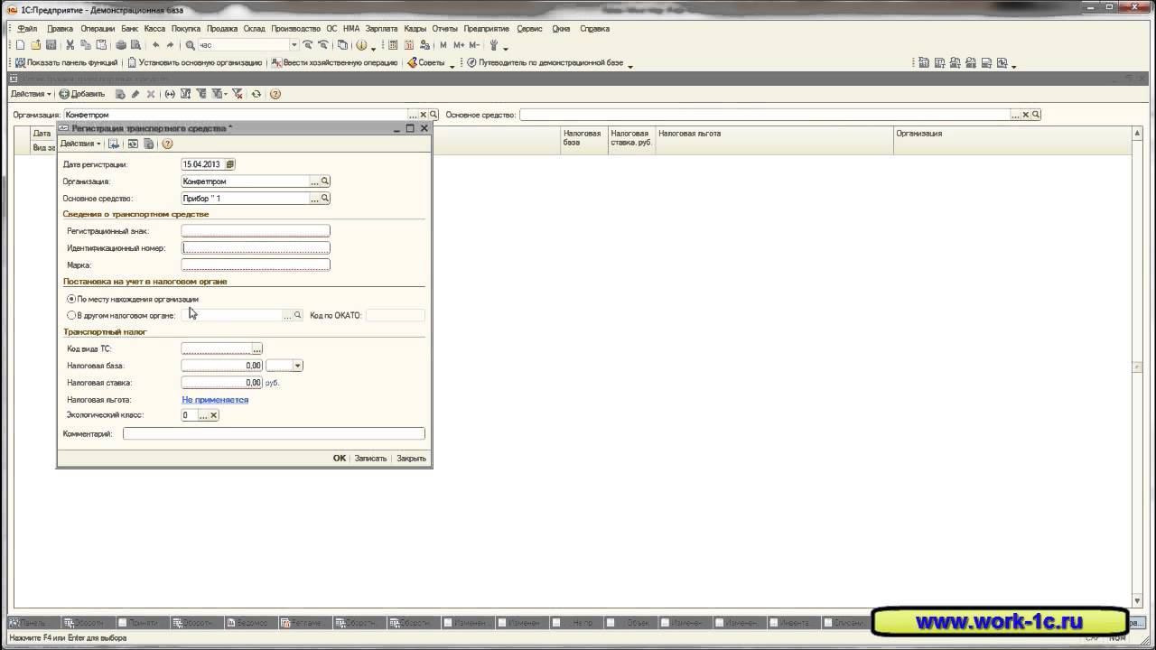Click the Закрыть button in dialog
The height and width of the screenshot is (650, 1156).
[x=411, y=458]
